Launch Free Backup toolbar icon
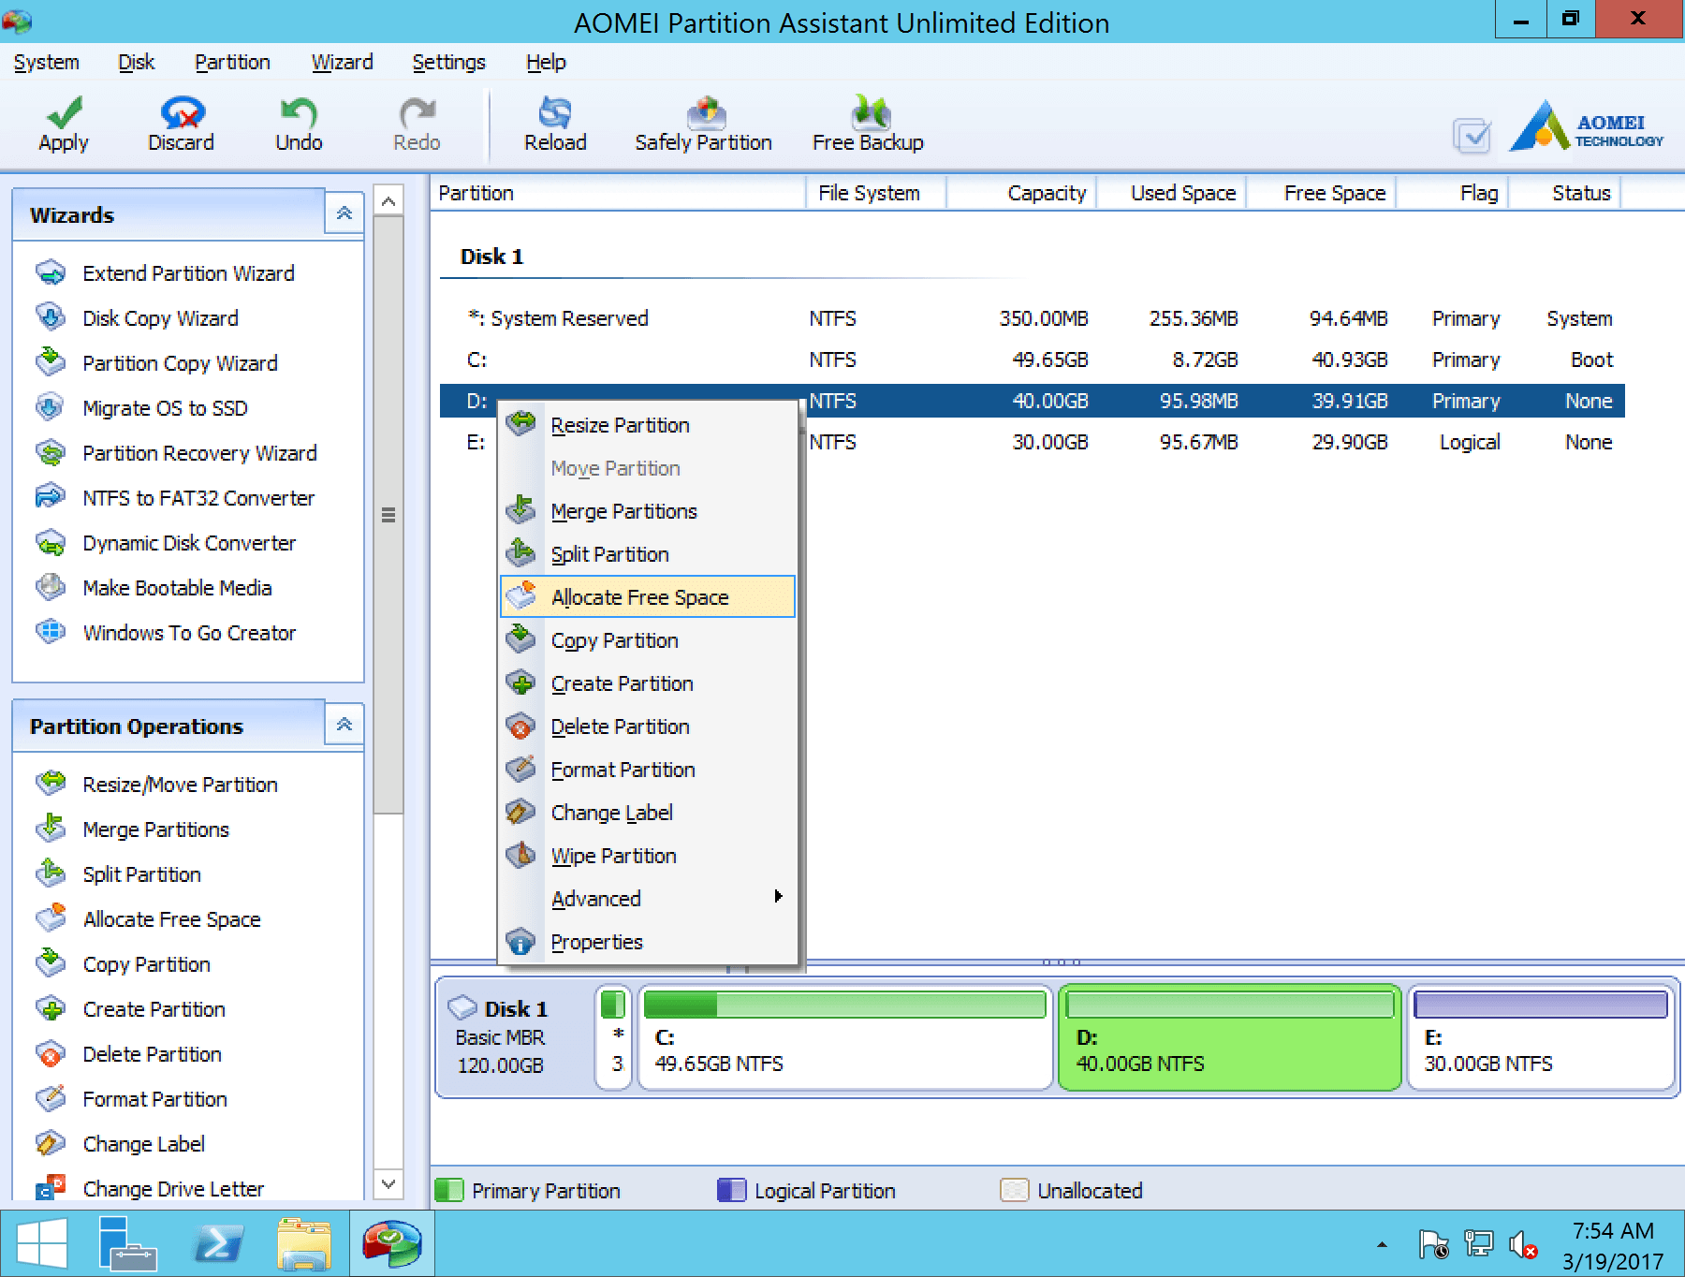Image resolution: width=1685 pixels, height=1277 pixels. click(867, 125)
